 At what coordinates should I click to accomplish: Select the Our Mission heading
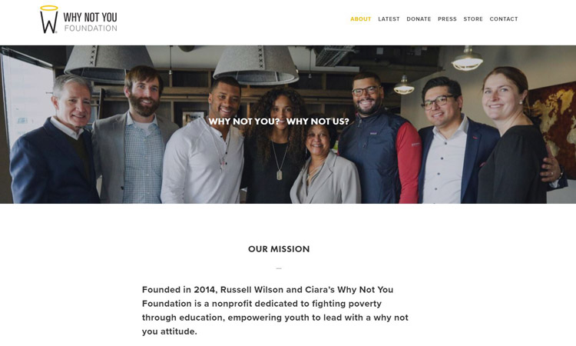279,249
